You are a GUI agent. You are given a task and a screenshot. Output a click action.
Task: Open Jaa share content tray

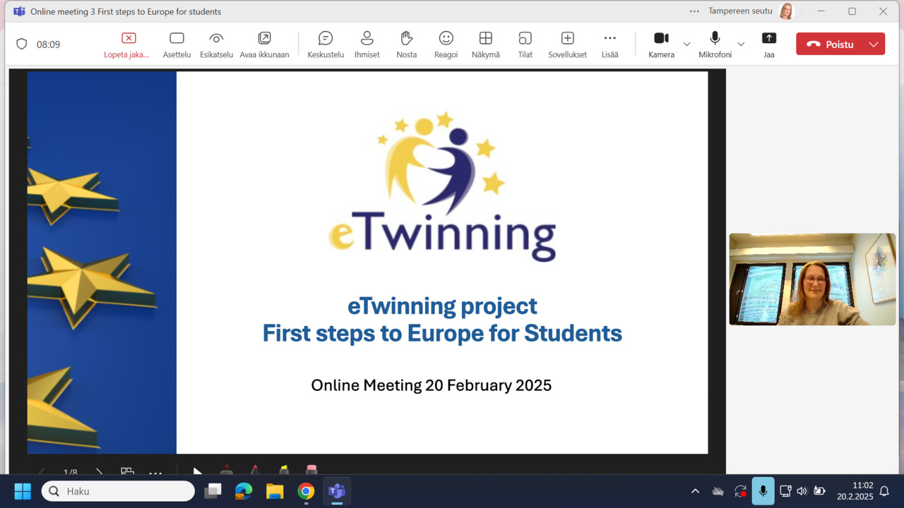(x=769, y=44)
